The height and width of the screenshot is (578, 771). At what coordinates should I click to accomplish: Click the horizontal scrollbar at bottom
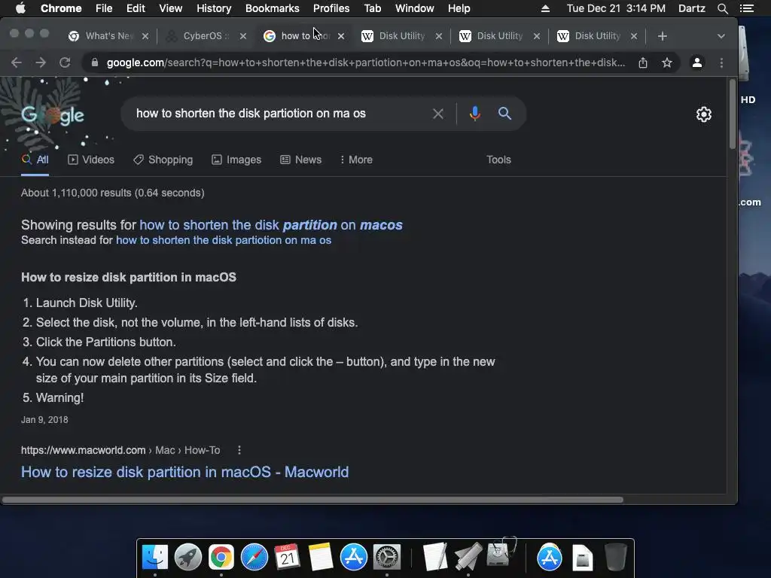[312, 500]
